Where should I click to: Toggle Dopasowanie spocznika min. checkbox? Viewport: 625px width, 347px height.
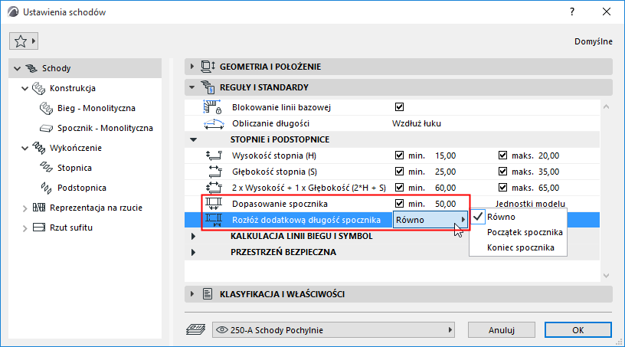(399, 204)
